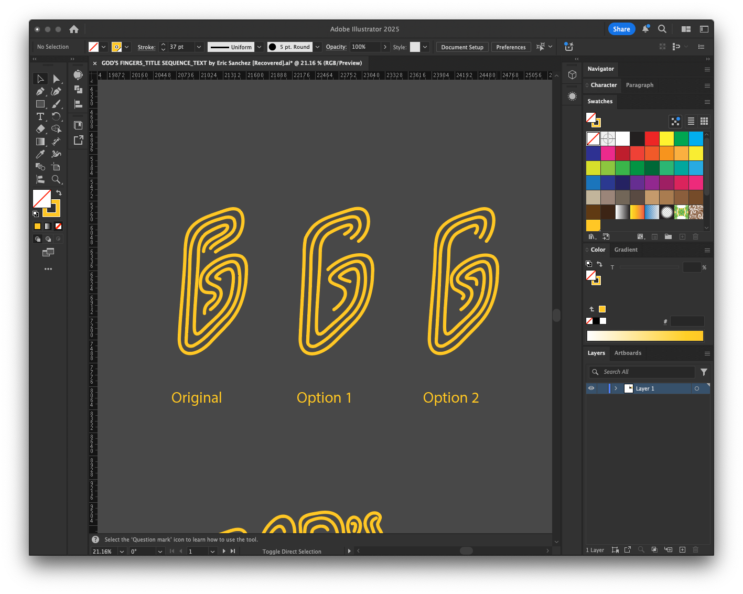Image resolution: width=743 pixels, height=594 pixels.
Task: Switch to the Gradient tab
Action: pyautogui.click(x=626, y=250)
